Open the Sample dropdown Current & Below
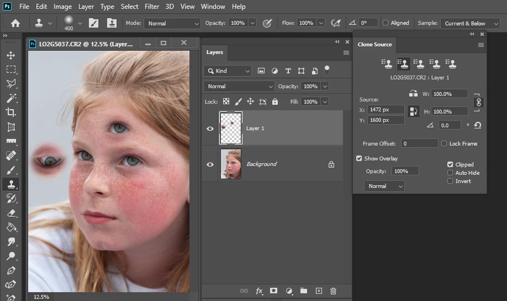The height and width of the screenshot is (301, 507). pos(469,23)
